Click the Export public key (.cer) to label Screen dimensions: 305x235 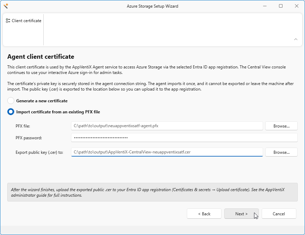[x=39, y=152]
